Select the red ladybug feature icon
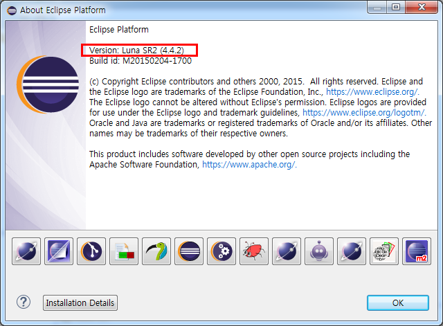 click(x=254, y=251)
